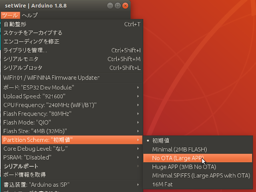
Task: Open the ツール menu
Action: pos(10,15)
